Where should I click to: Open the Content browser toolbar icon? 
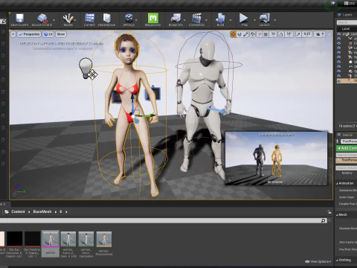89,20
